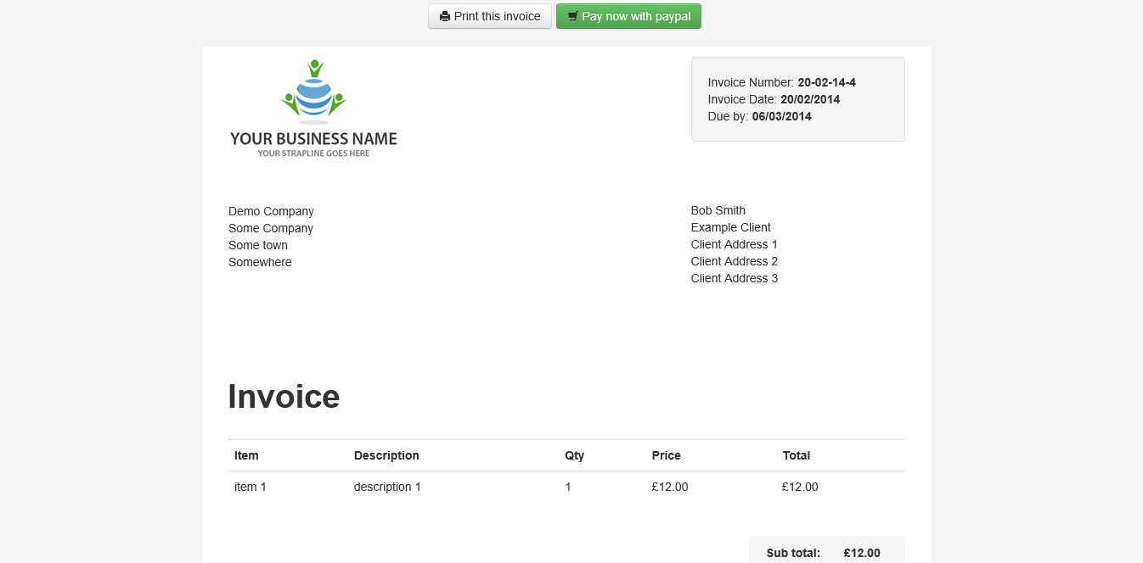Select the Demo Company sender name
The image size is (1143, 563).
(271, 211)
